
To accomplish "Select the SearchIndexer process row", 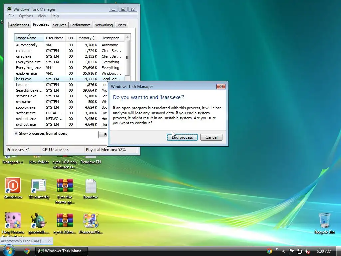I will click(61, 90).
